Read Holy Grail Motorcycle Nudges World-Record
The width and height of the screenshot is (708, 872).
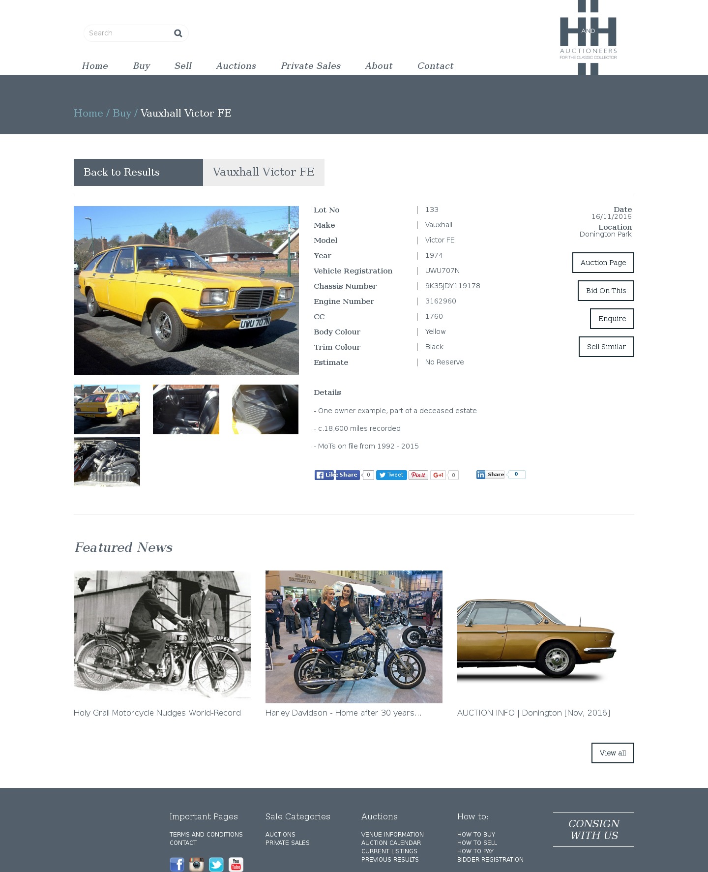pyautogui.click(x=157, y=713)
